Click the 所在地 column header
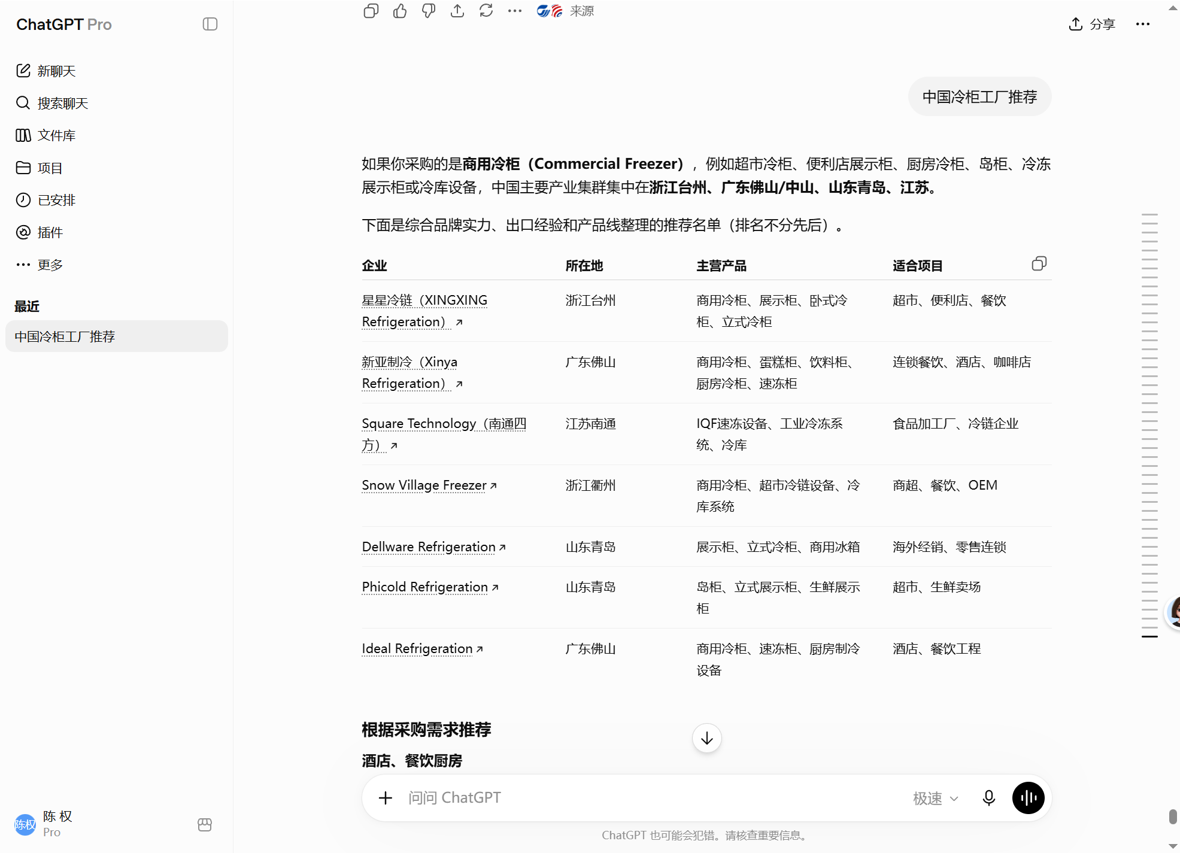The image size is (1180, 853). coord(584,266)
